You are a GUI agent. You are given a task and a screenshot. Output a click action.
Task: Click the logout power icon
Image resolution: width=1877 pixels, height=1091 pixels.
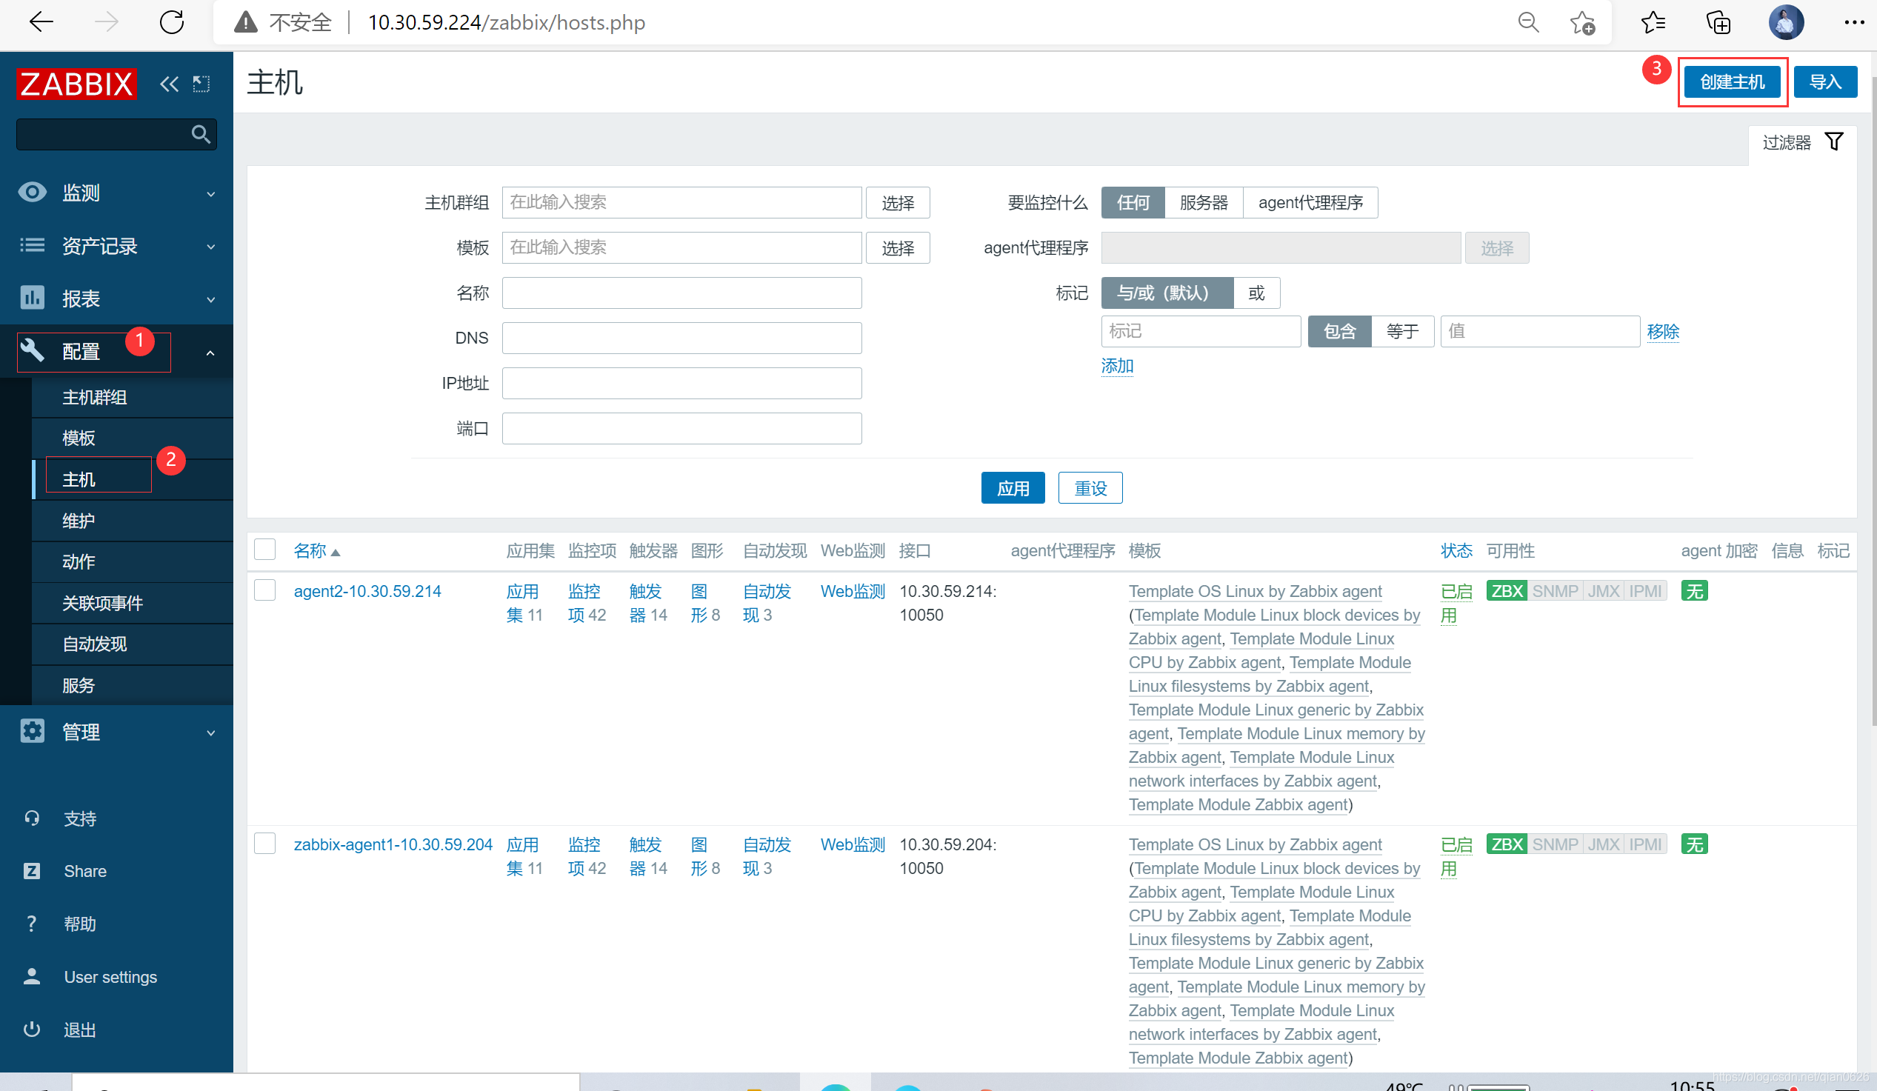point(31,1030)
